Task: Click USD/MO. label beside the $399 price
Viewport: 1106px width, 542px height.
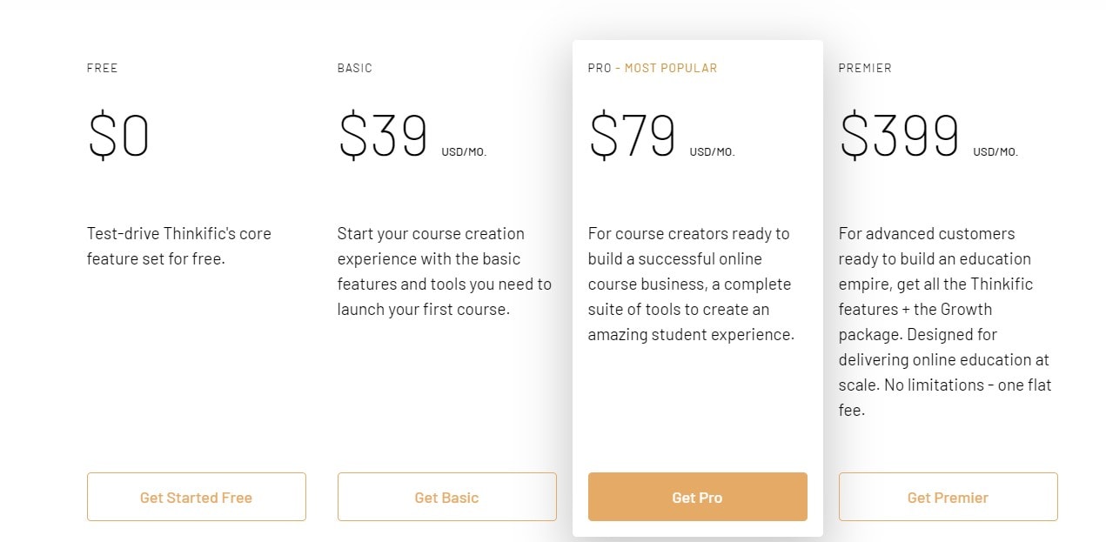Action: tap(995, 152)
